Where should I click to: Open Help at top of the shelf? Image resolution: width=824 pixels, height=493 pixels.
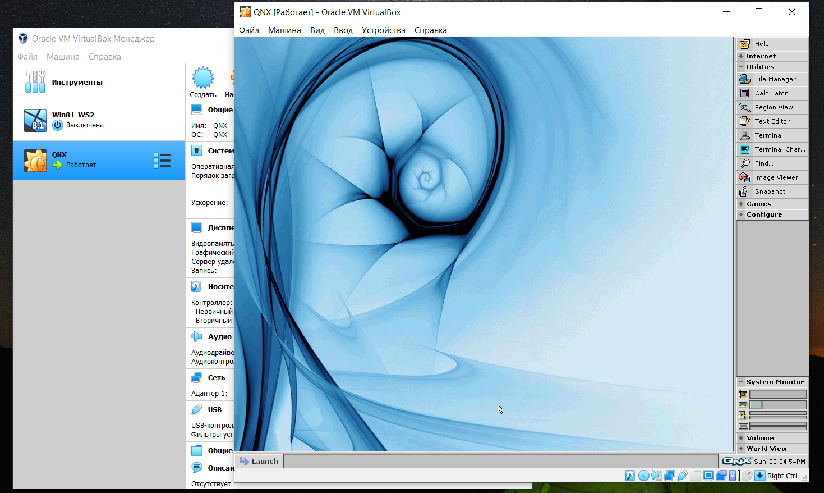(x=772, y=44)
